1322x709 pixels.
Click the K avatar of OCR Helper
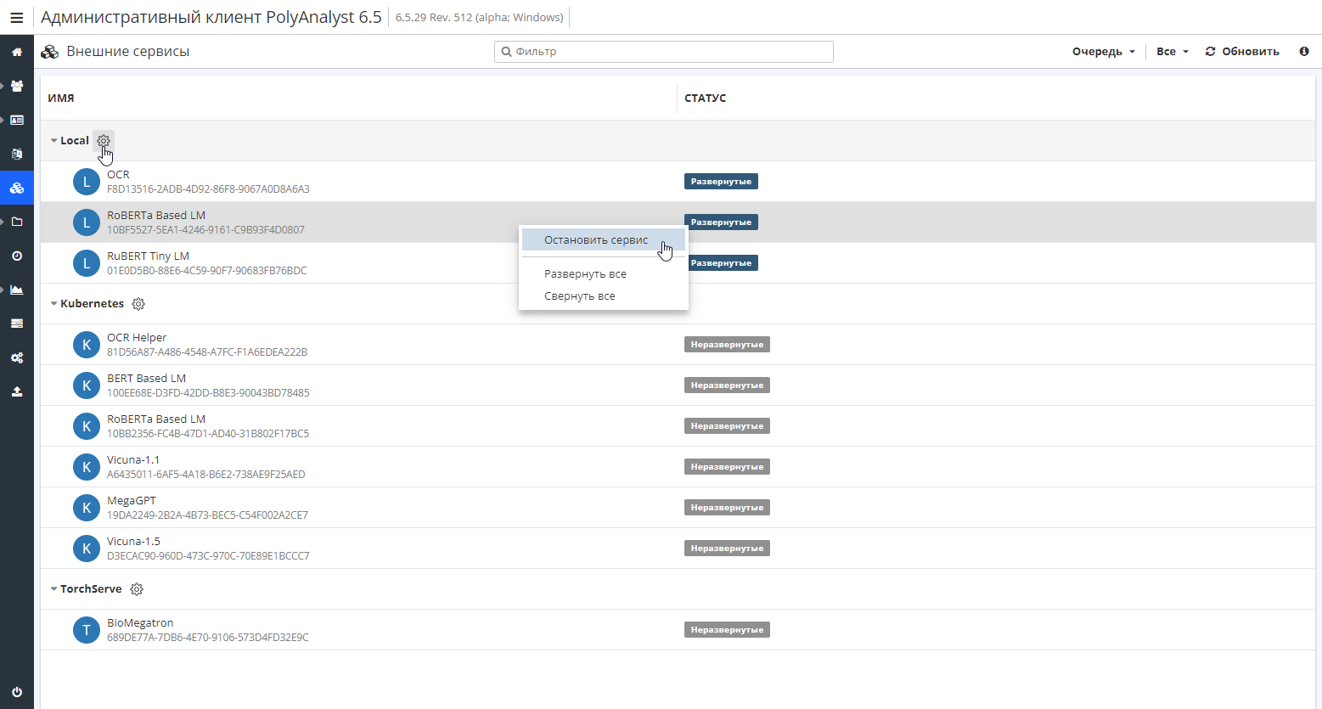pos(87,345)
